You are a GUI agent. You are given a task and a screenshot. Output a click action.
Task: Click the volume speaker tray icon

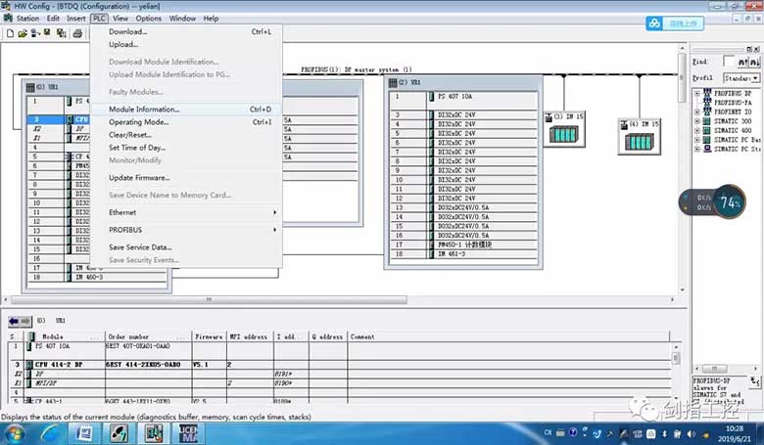(691, 433)
